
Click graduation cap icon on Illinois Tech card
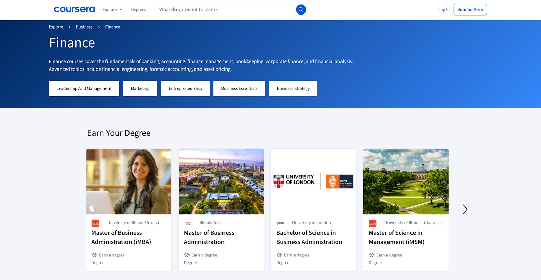[187, 255]
